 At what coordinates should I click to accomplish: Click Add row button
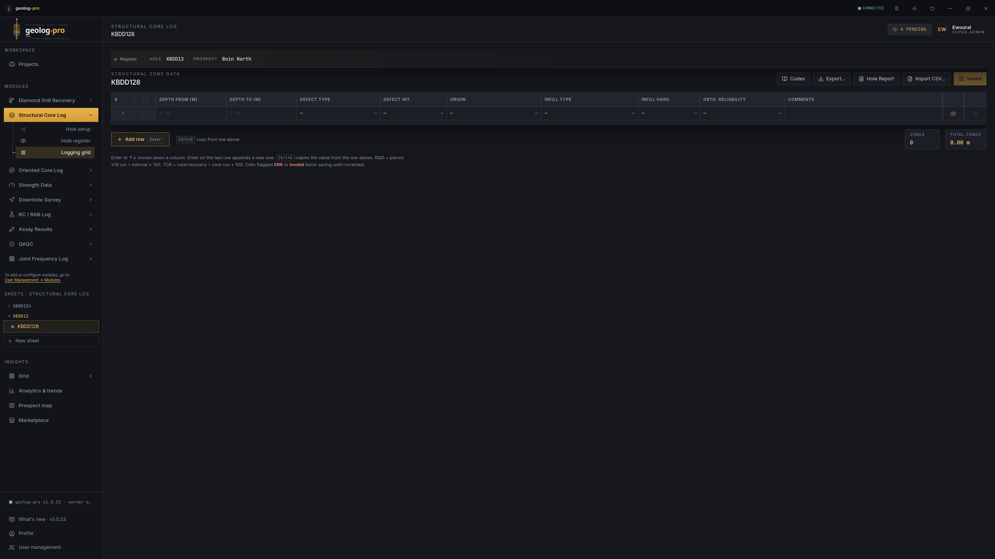(140, 139)
